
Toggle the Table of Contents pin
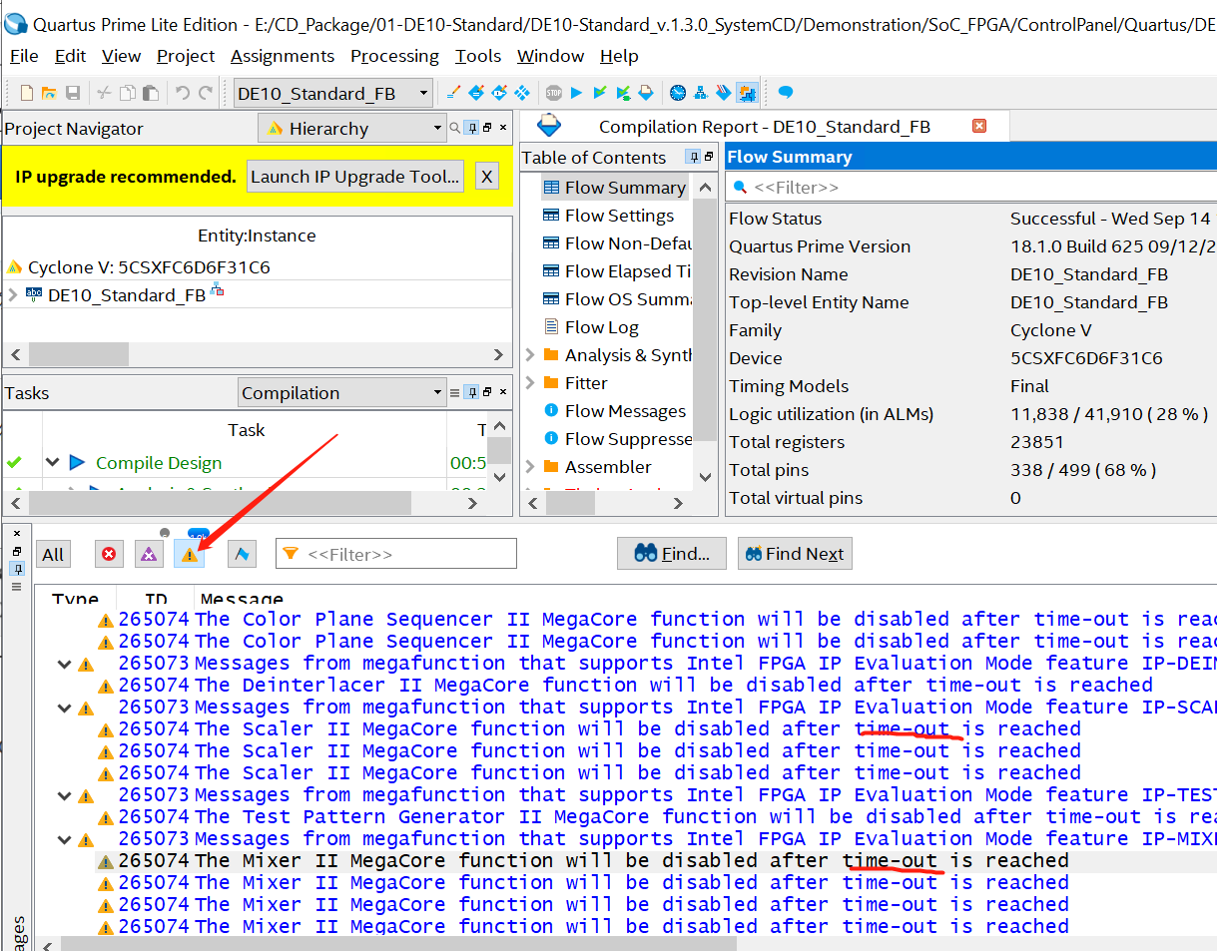693,157
